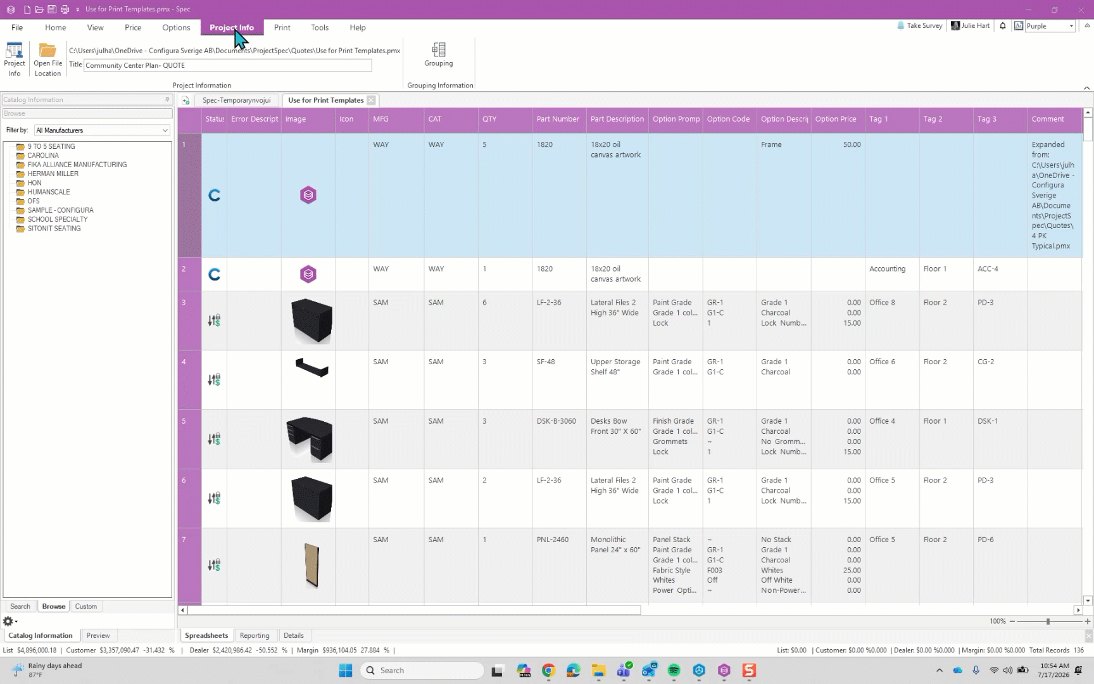Click the Title input field

pyautogui.click(x=227, y=65)
